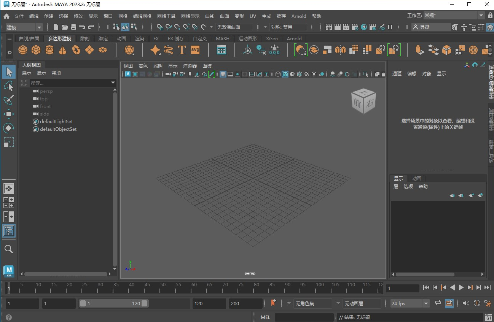Create a polygon sphere from the shelf
This screenshot has height=322, width=494.
point(23,50)
